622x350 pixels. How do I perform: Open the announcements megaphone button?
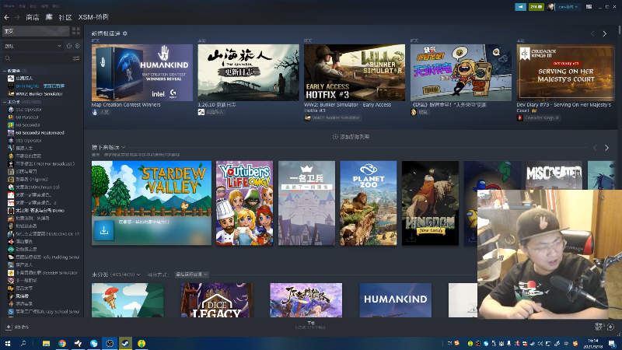click(520, 7)
